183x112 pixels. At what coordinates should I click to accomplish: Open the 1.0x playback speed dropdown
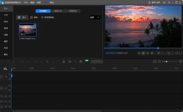(x=169, y=53)
